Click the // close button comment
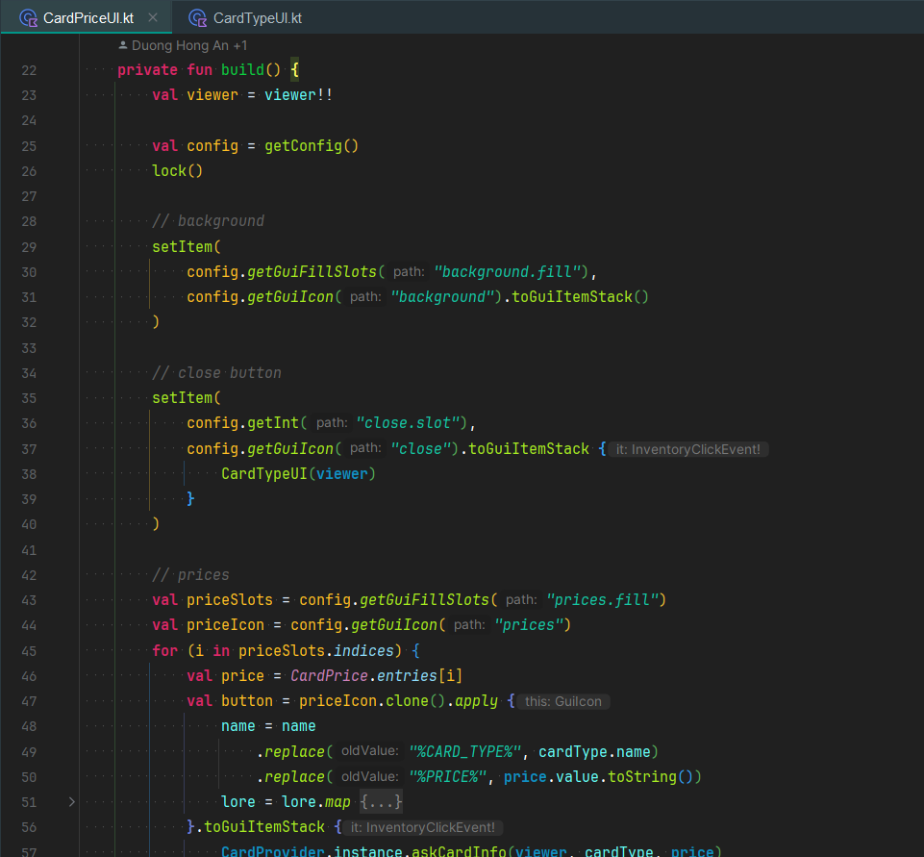This screenshot has height=857, width=924. [x=216, y=372]
